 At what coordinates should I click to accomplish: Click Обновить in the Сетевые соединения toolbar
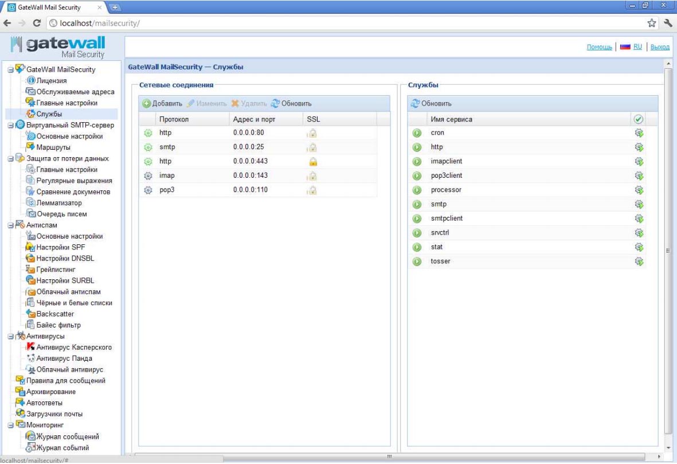[291, 104]
